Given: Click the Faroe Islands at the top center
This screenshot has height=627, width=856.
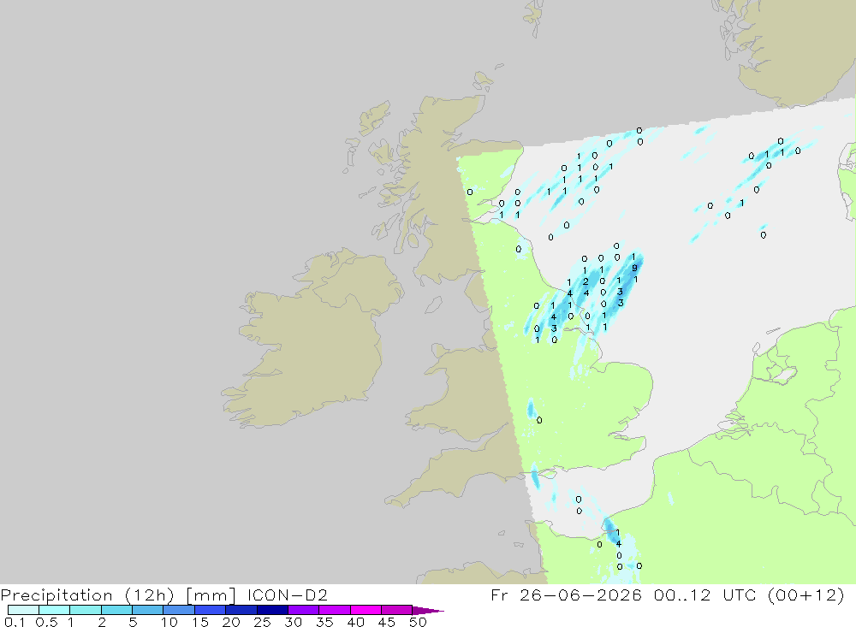Looking at the screenshot, I should pos(536,17).
